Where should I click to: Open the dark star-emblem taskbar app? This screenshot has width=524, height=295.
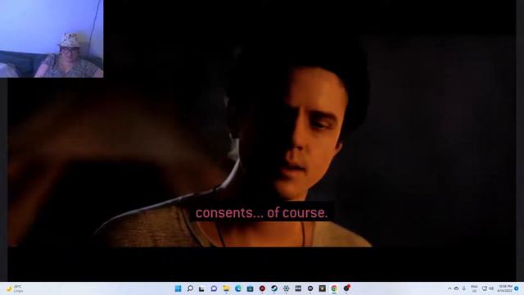[x=322, y=288]
